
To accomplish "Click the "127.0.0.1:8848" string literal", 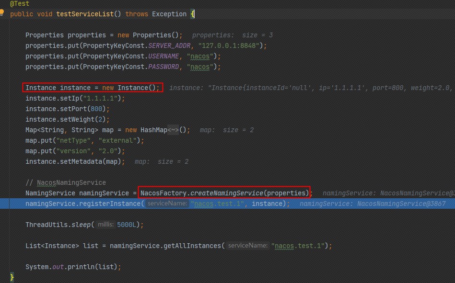I will point(229,45).
